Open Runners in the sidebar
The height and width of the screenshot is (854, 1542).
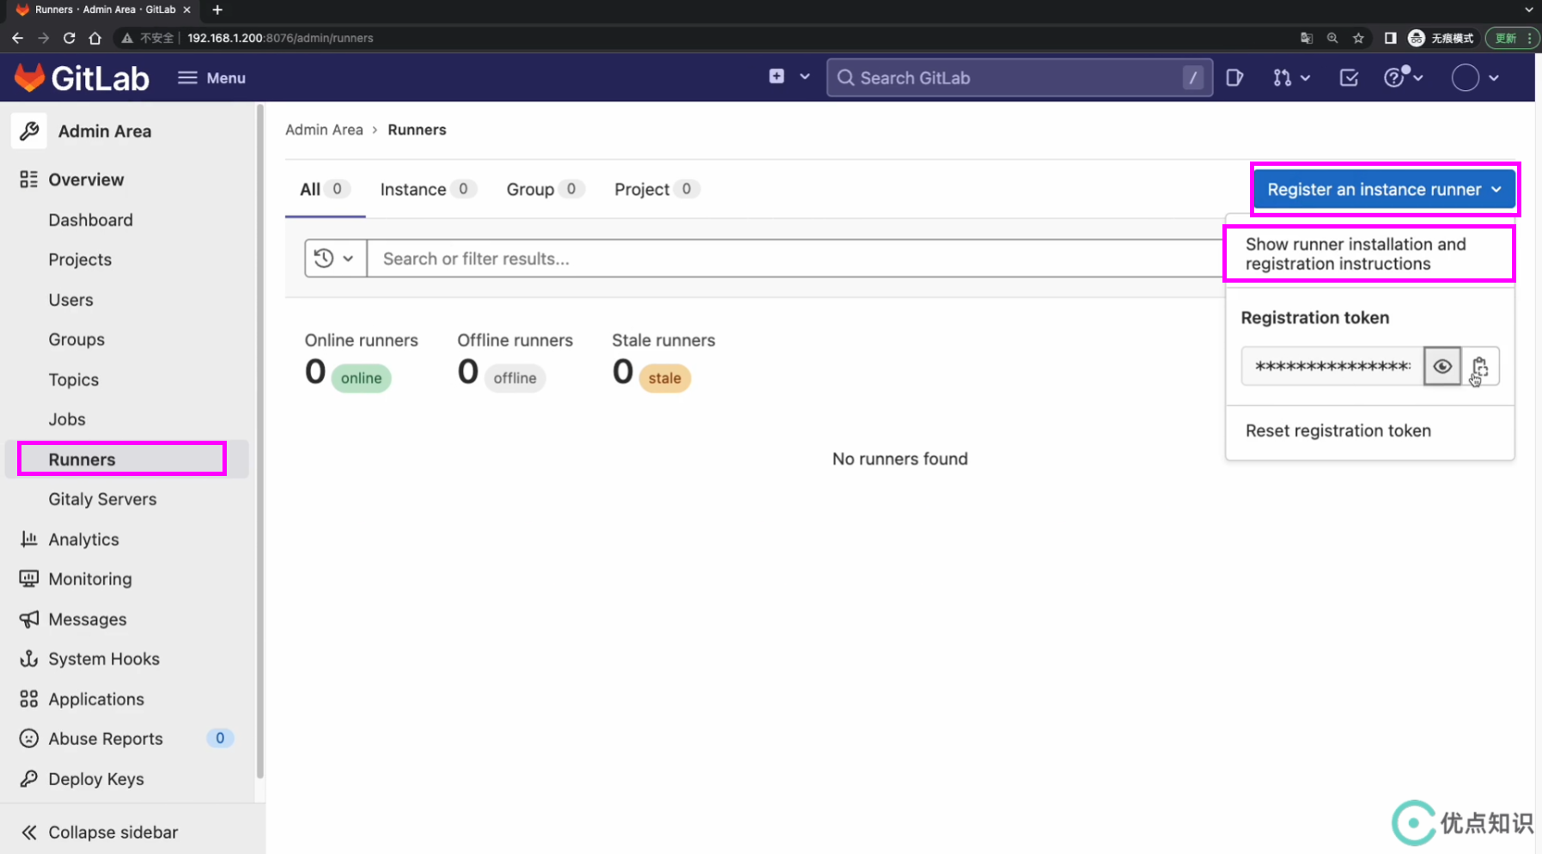127,459
